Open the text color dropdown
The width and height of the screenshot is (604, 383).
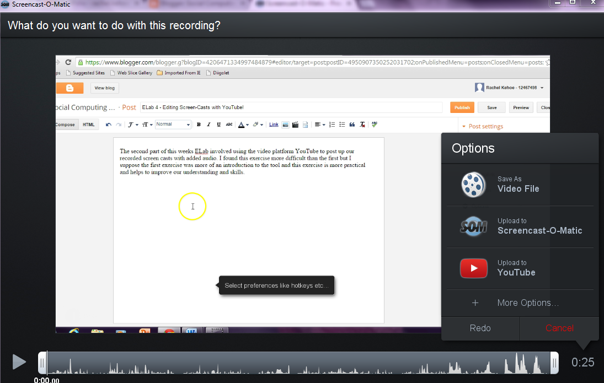click(x=243, y=125)
